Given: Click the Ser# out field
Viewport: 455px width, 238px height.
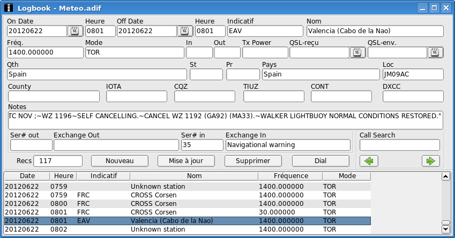Looking at the screenshot, I should (31, 145).
